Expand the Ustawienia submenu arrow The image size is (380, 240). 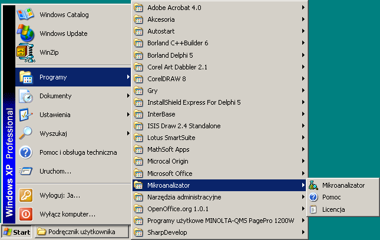tap(128, 115)
